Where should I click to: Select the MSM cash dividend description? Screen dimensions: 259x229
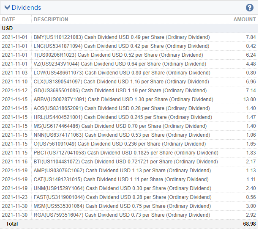click(122, 206)
